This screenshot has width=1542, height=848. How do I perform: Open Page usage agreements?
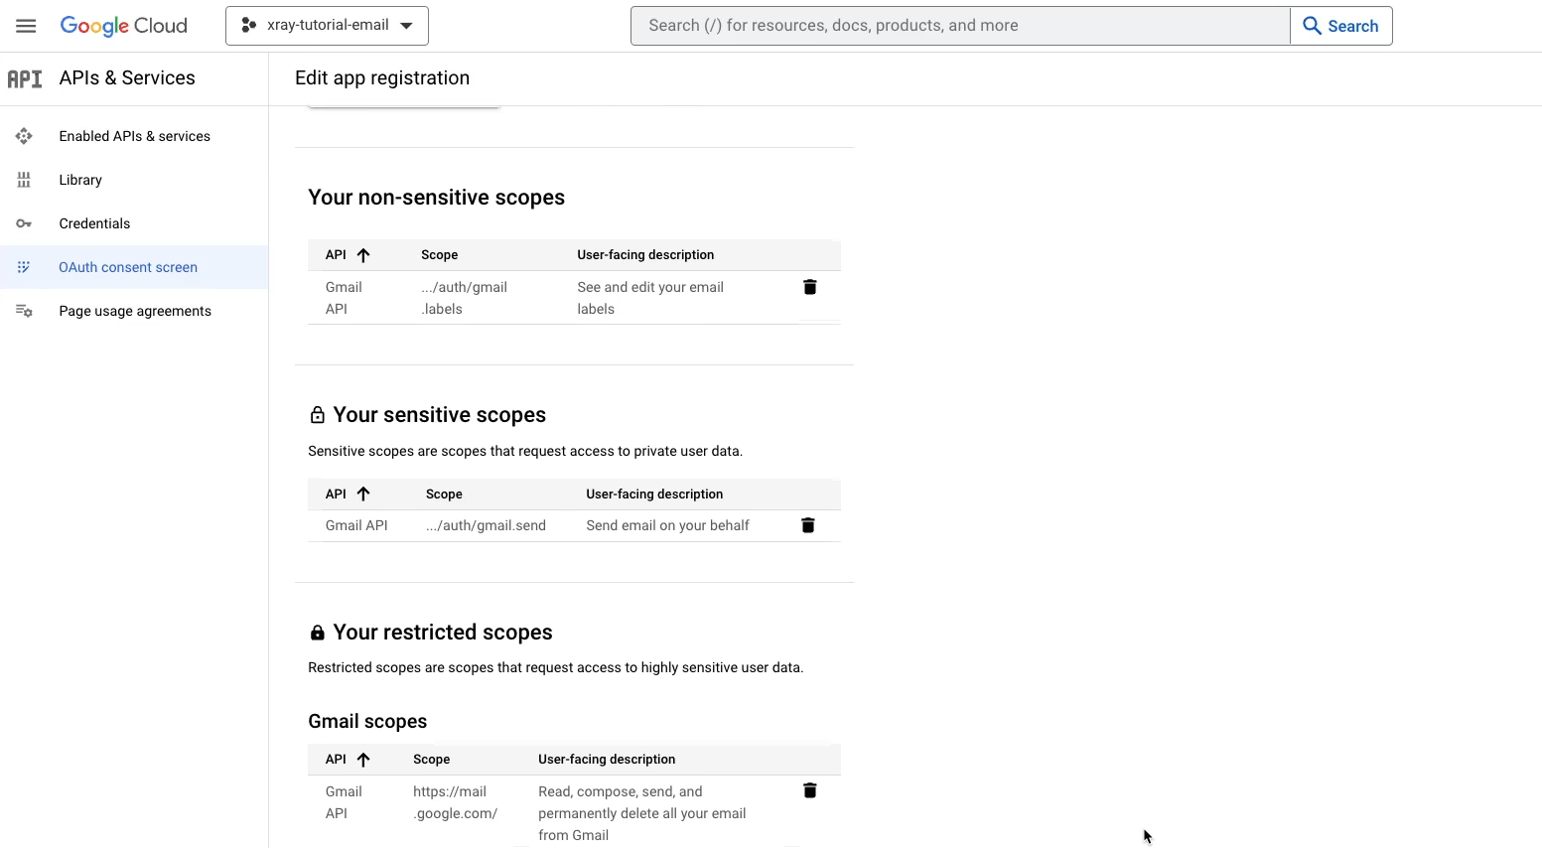[134, 311]
